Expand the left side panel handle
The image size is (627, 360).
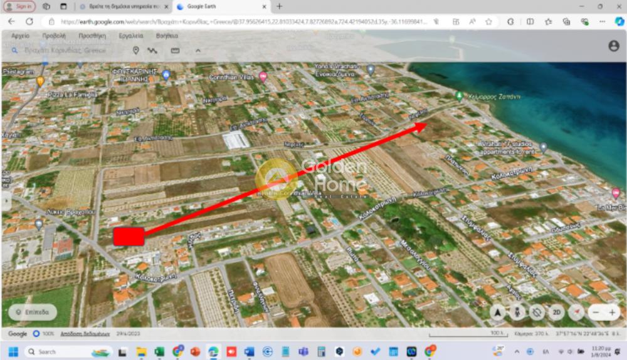[x=6, y=201]
